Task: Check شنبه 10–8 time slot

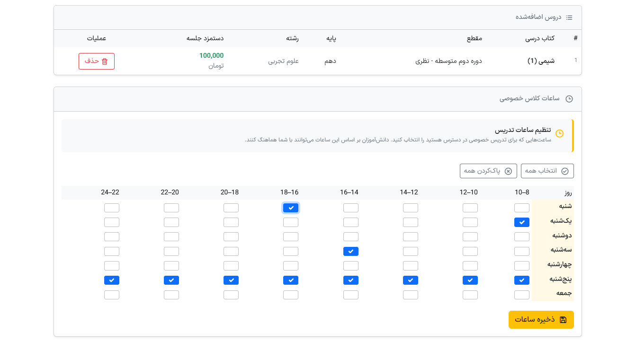Action: point(522,208)
